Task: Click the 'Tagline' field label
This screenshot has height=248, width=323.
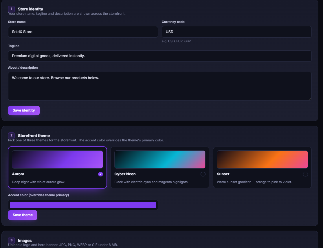Action: (14, 46)
